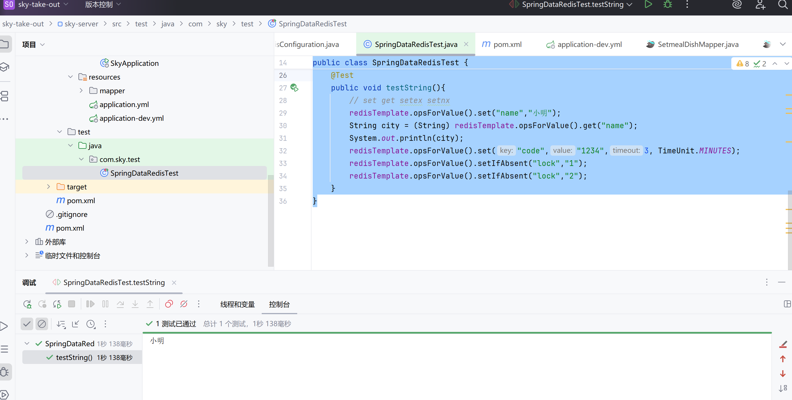Viewport: 792px width, 400px height.
Task: Expand 临时文件和控制台 node
Action: tap(27, 255)
